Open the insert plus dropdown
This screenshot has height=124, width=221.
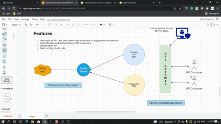coord(102,25)
